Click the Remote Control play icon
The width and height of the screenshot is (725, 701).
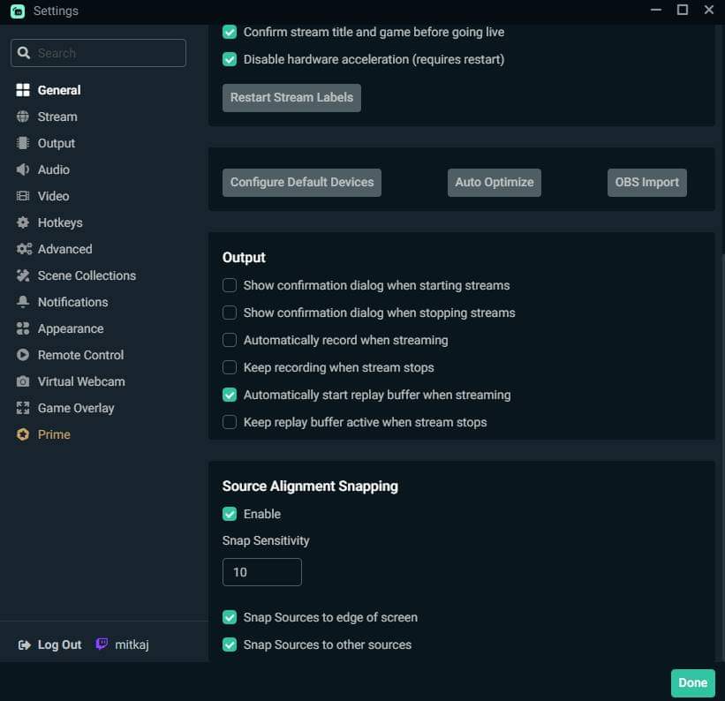[x=23, y=355]
